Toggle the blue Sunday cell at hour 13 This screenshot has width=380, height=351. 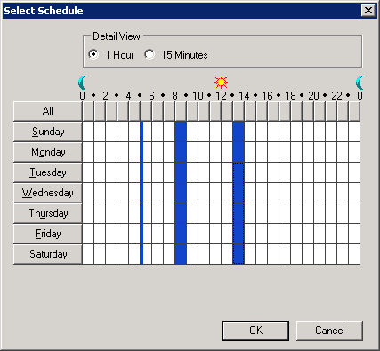tap(239, 132)
